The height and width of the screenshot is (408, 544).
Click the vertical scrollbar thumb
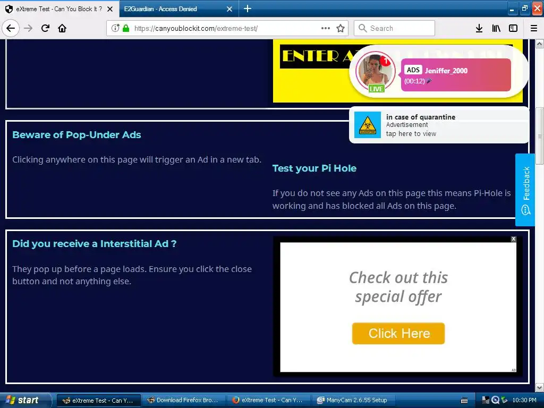point(540,135)
